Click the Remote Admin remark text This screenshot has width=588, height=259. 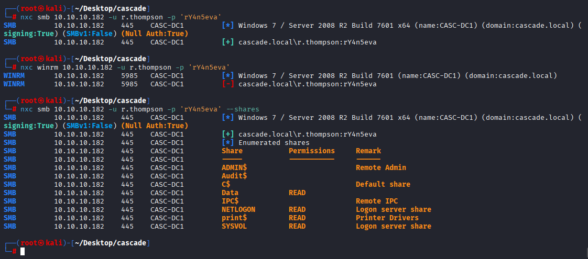380,167
